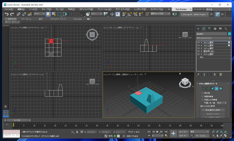This screenshot has height=141, width=234.
Task: Open the ビュー reference coordinate dropdown
Action: coord(97,14)
